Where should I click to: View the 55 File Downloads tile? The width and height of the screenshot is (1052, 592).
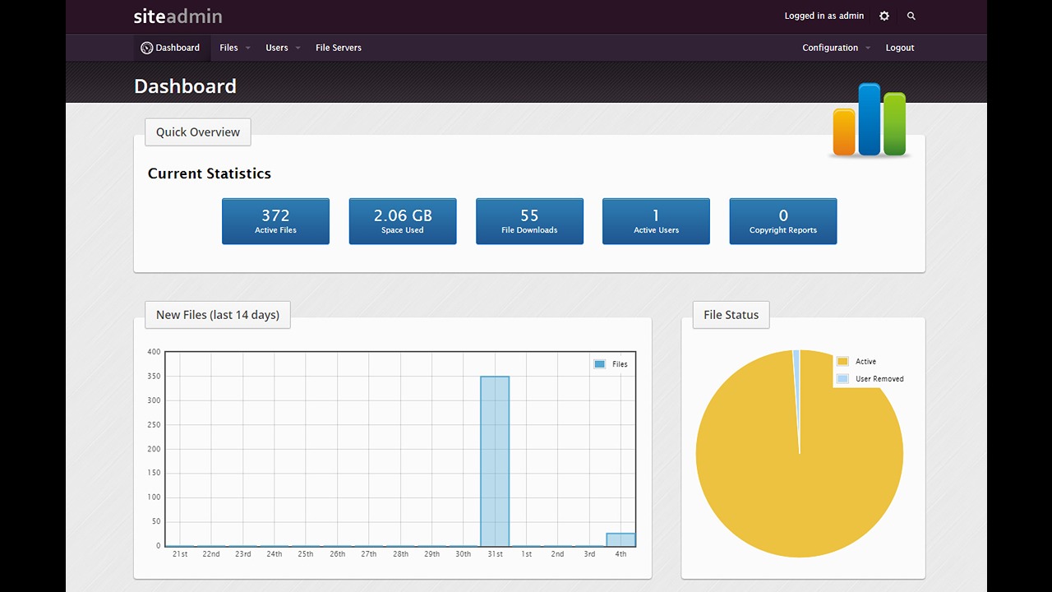(529, 221)
